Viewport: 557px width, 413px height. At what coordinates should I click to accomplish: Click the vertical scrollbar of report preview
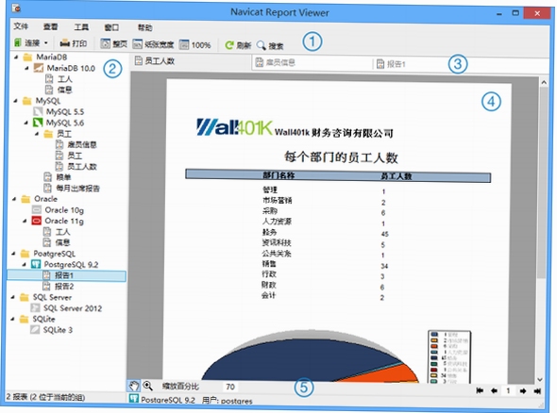point(542,231)
